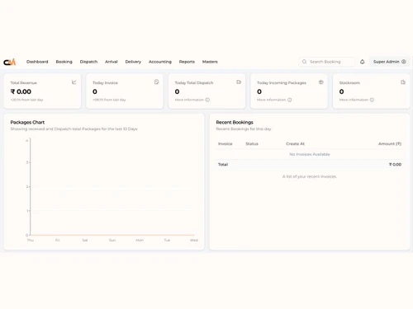Image resolution: width=413 pixels, height=309 pixels.
Task: Open the Super Admin account menu
Action: point(389,62)
